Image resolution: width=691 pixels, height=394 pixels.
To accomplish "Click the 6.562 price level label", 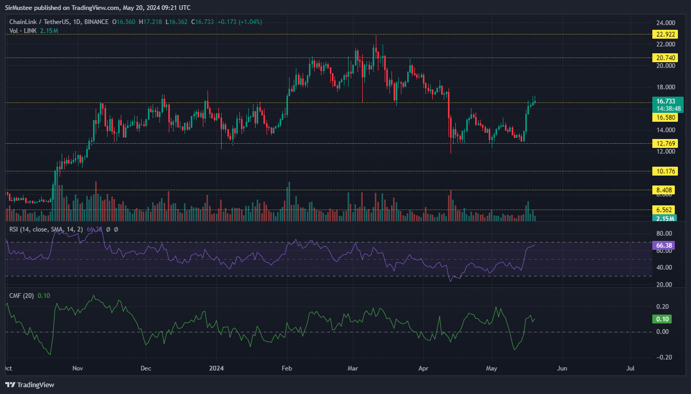I will coord(665,210).
